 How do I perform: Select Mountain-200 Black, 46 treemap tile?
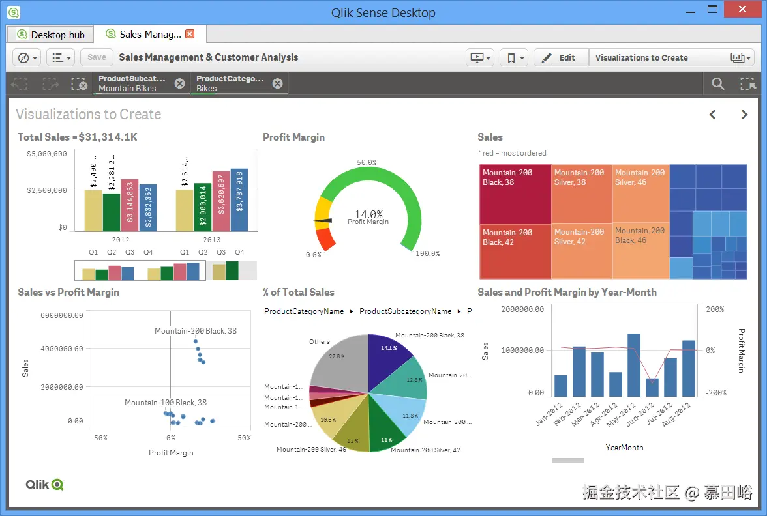(x=640, y=251)
